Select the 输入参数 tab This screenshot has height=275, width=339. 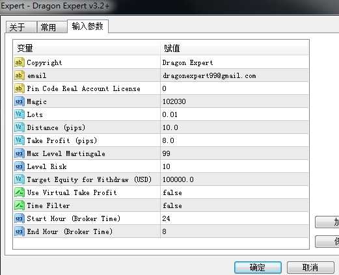pos(88,27)
